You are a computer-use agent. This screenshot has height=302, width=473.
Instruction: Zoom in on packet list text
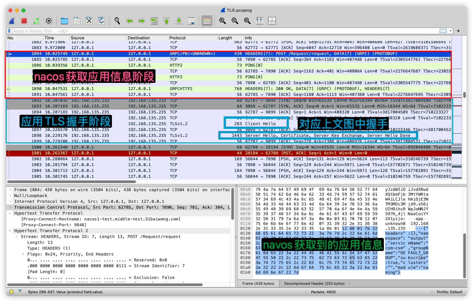(223, 21)
